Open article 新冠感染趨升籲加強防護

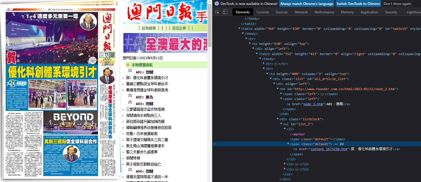point(145,121)
